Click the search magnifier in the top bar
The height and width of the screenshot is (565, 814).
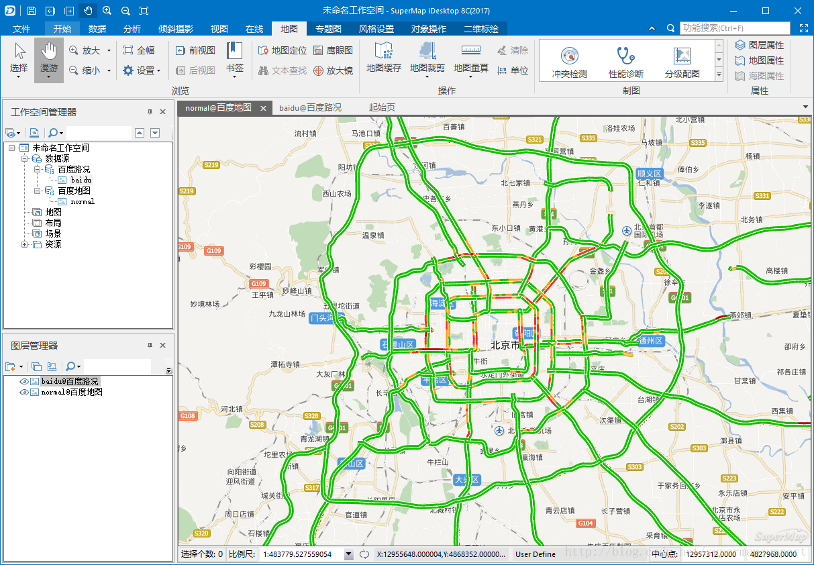point(670,28)
